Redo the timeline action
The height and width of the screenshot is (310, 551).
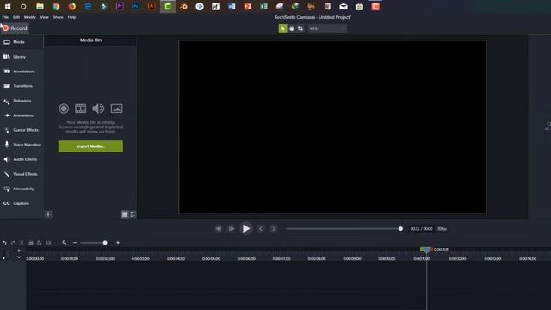[13, 243]
